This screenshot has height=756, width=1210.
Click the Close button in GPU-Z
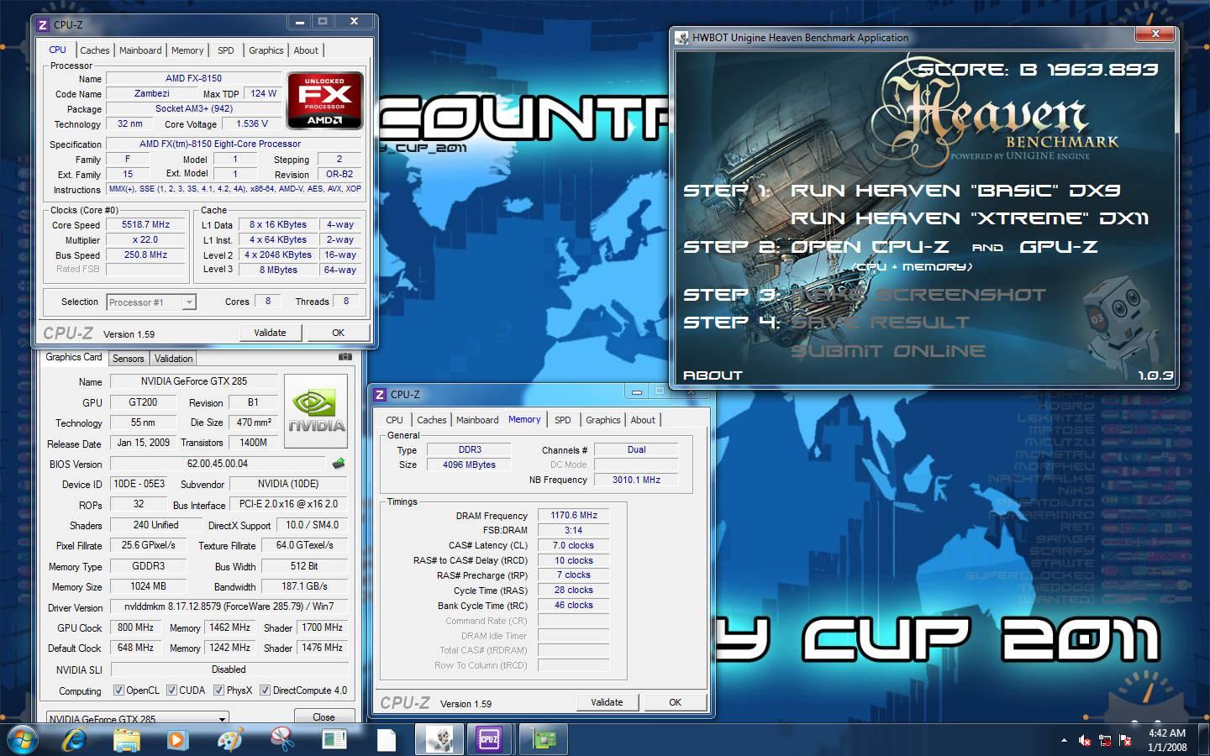pyautogui.click(x=324, y=717)
